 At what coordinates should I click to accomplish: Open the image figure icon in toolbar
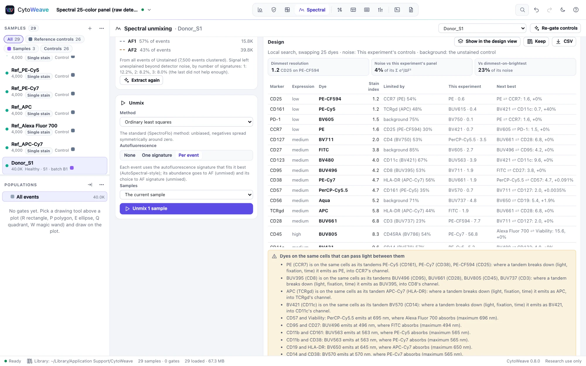pos(397,10)
